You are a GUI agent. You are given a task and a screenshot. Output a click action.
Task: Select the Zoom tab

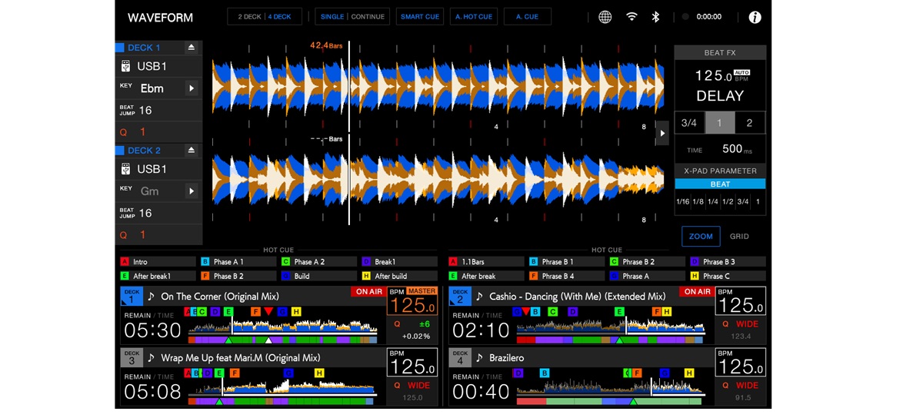701,237
